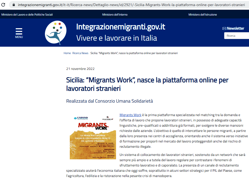Follow the Migrants Work hyperlink in article

click(130, 115)
